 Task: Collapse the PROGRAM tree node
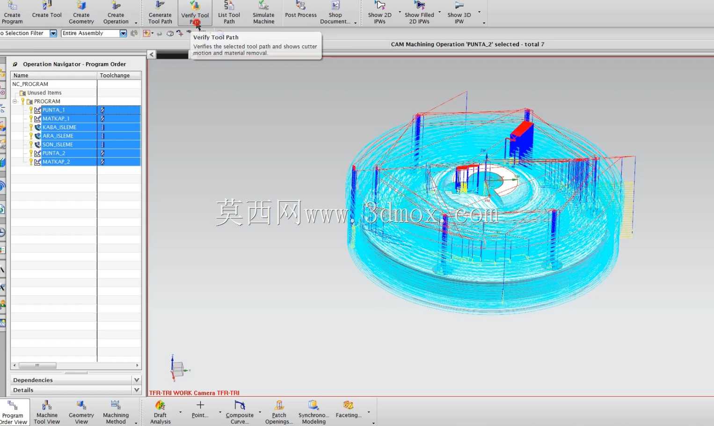(15, 101)
